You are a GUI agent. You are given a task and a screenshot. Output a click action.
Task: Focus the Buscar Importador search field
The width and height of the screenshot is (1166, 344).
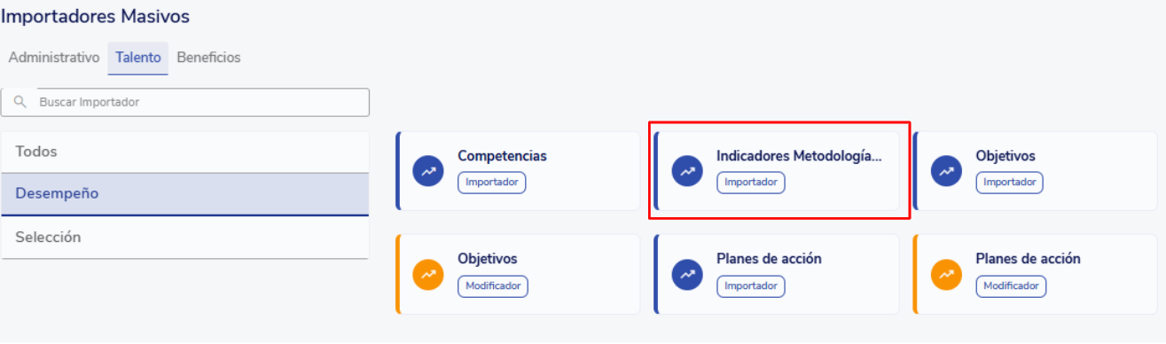tap(185, 102)
